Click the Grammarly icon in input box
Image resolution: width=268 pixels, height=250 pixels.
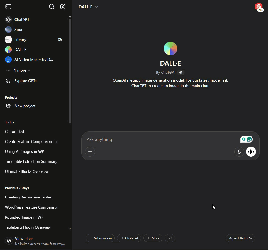coord(249,139)
